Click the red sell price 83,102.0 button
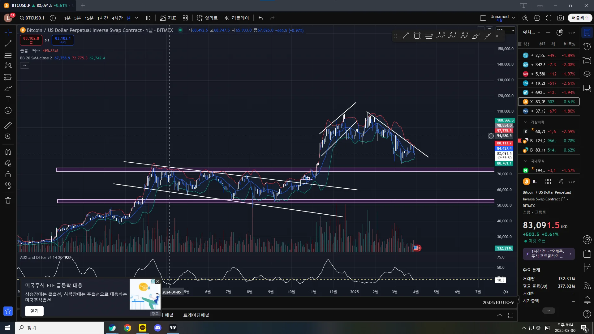594x334 pixels. pyautogui.click(x=31, y=40)
